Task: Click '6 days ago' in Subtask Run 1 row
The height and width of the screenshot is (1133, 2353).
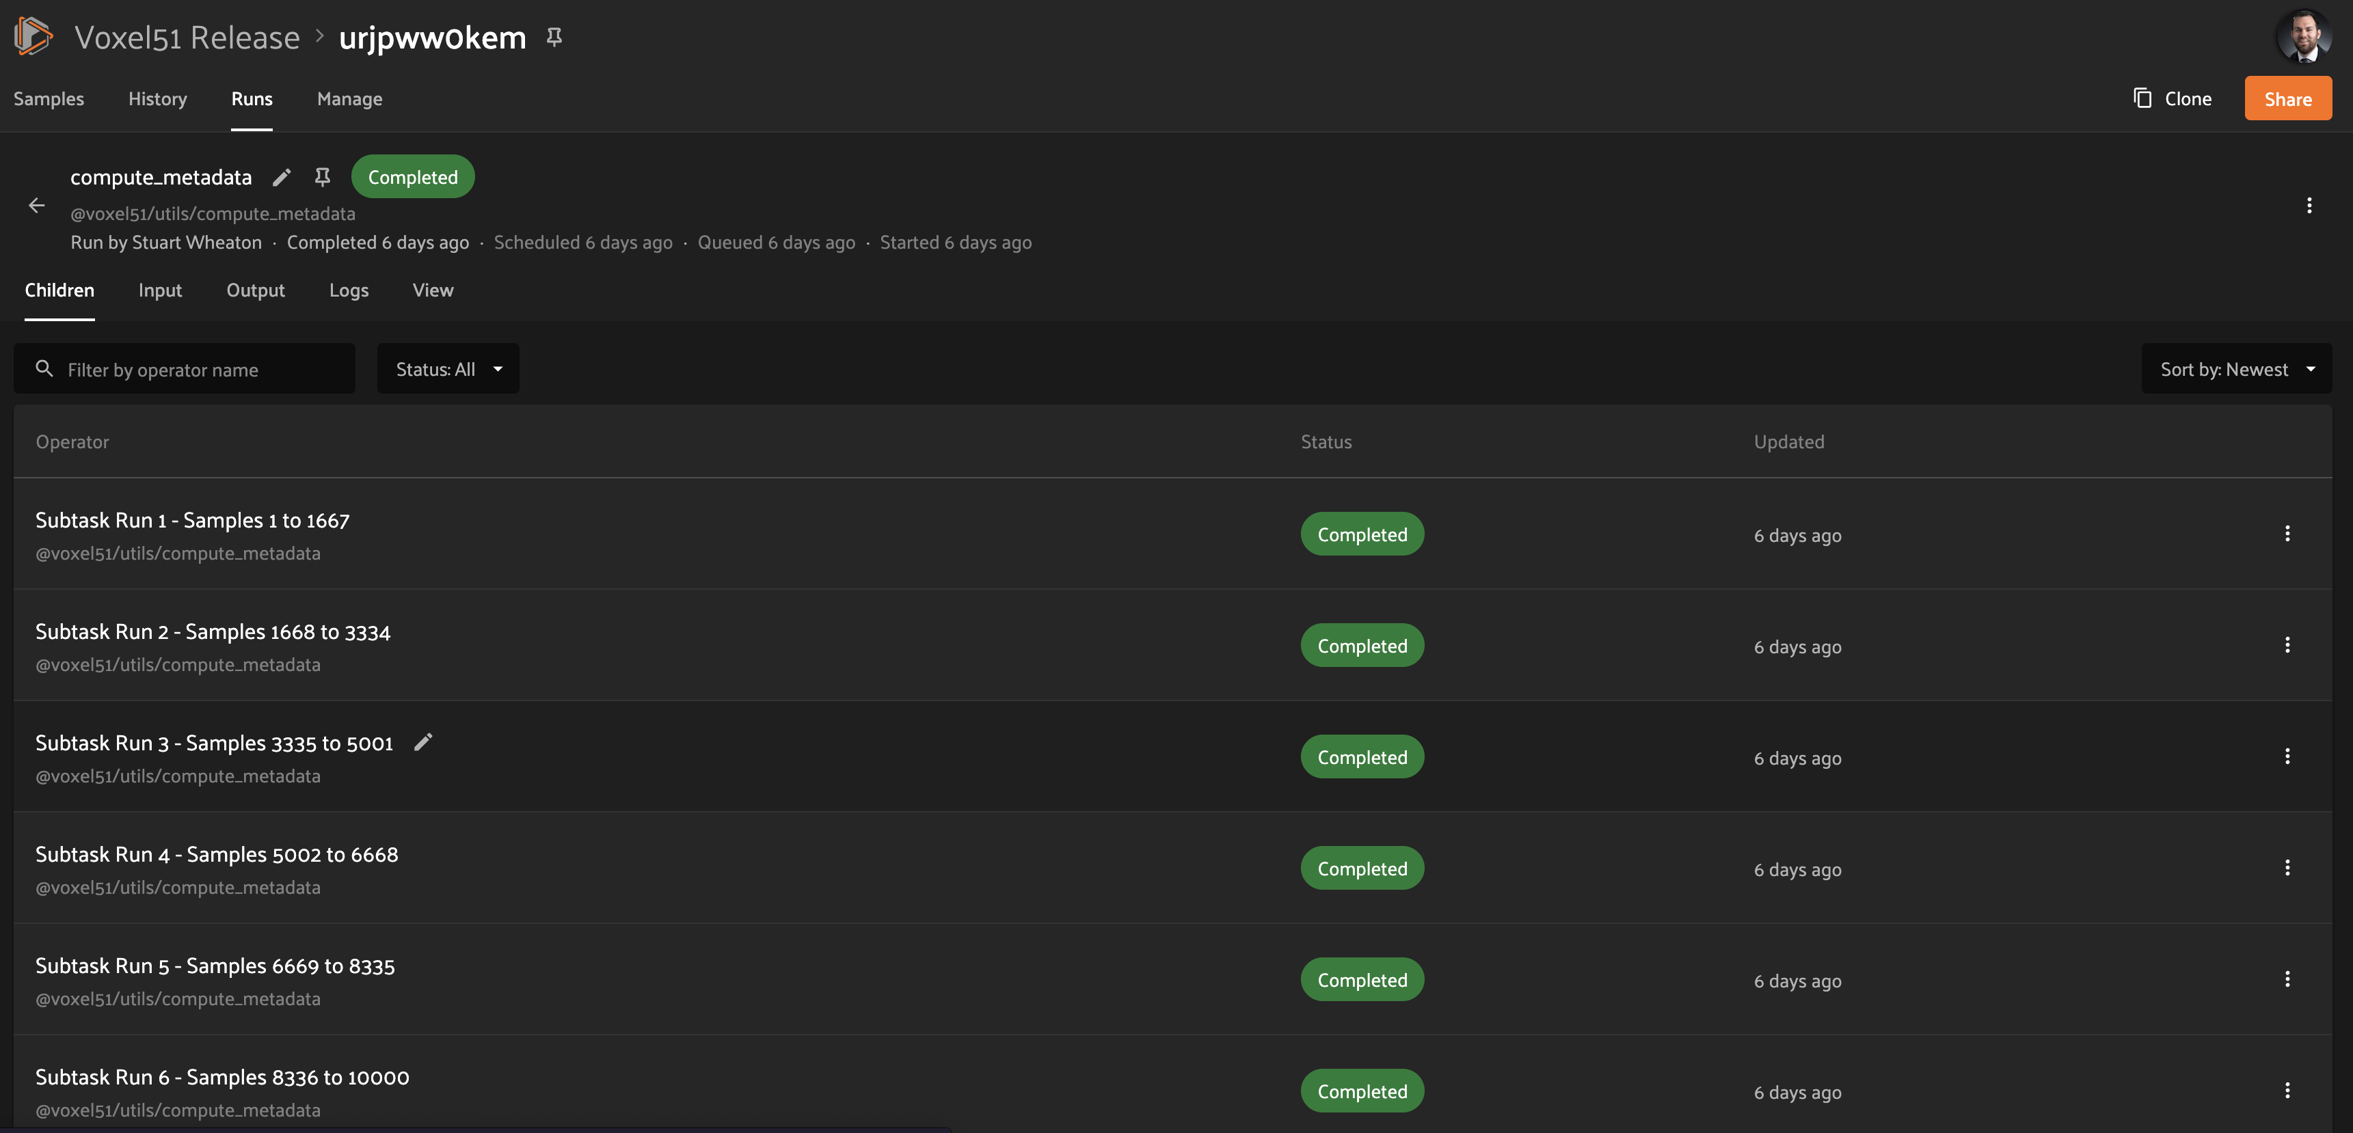Action: click(1797, 536)
